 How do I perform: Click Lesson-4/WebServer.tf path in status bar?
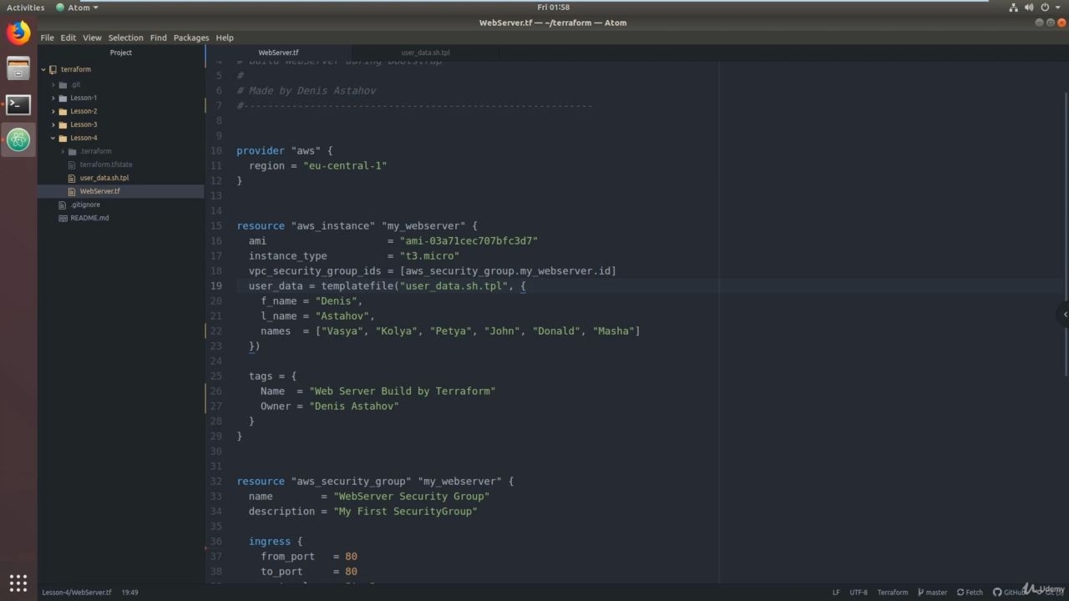click(x=77, y=592)
